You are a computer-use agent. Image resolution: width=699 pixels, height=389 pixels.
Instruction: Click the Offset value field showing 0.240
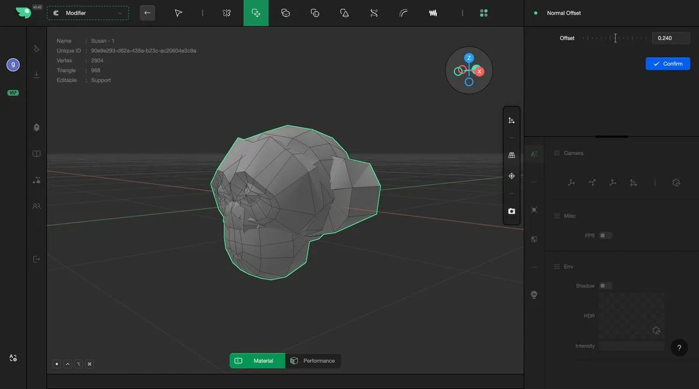pos(670,38)
